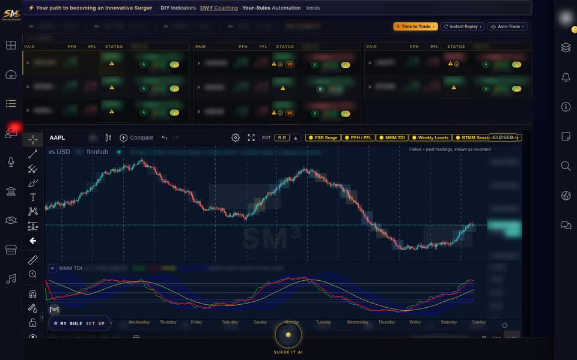Open the MY RULE SET UP button
The image size is (577, 360).
pos(79,323)
